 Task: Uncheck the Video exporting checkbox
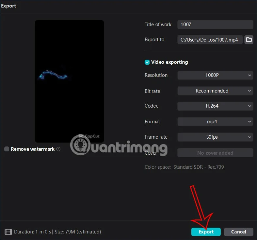(147, 62)
